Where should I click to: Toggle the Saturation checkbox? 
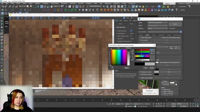coord(116,39)
